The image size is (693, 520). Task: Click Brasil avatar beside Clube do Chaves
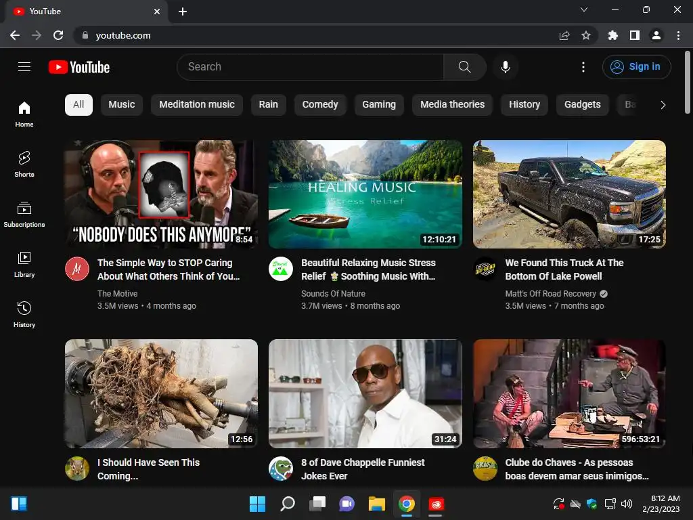coord(485,469)
